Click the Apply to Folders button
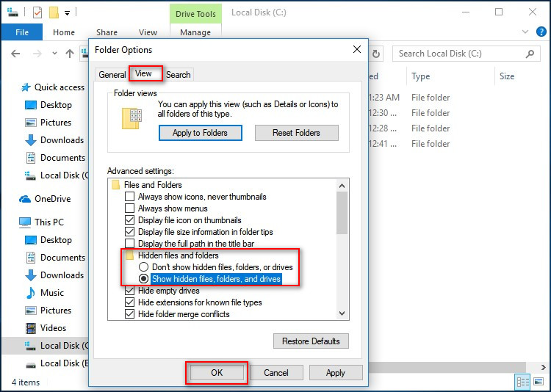 (x=201, y=133)
